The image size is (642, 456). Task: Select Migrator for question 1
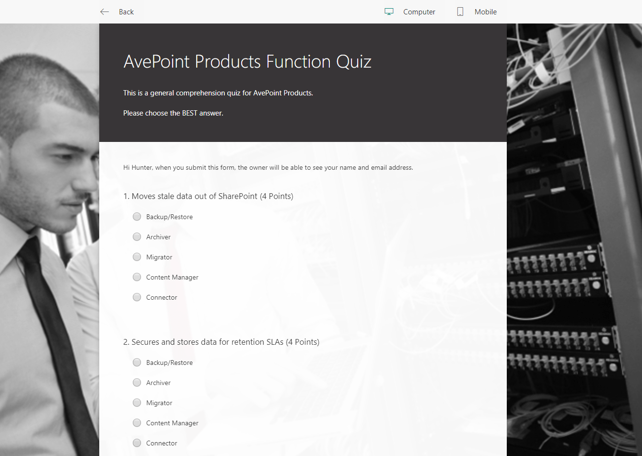click(x=137, y=257)
